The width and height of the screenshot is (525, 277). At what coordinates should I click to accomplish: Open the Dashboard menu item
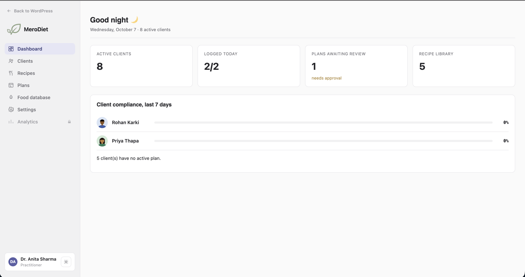click(x=40, y=49)
